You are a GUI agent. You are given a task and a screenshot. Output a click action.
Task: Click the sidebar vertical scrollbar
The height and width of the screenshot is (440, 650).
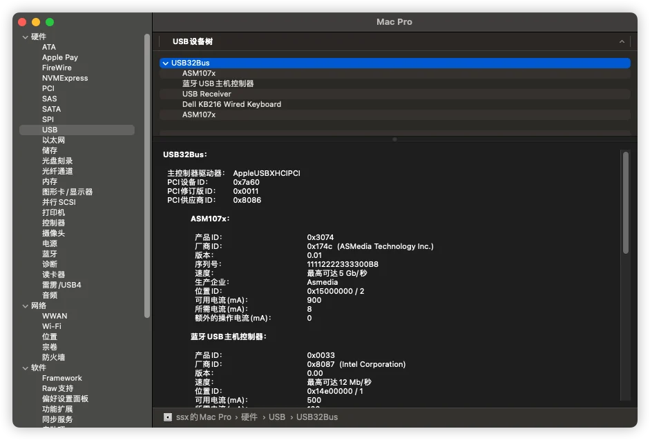coord(146,176)
